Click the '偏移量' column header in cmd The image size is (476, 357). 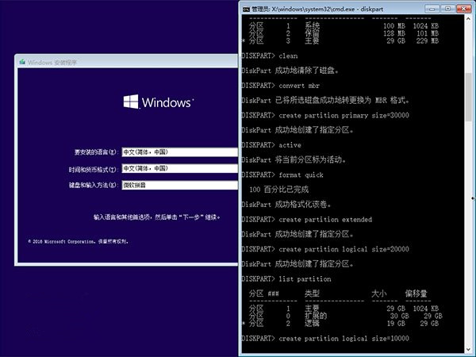pyautogui.click(x=416, y=294)
